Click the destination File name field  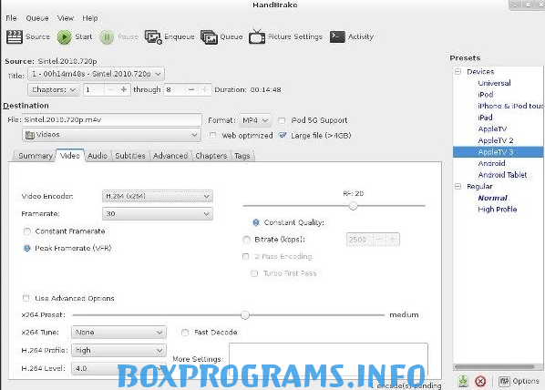tap(112, 120)
